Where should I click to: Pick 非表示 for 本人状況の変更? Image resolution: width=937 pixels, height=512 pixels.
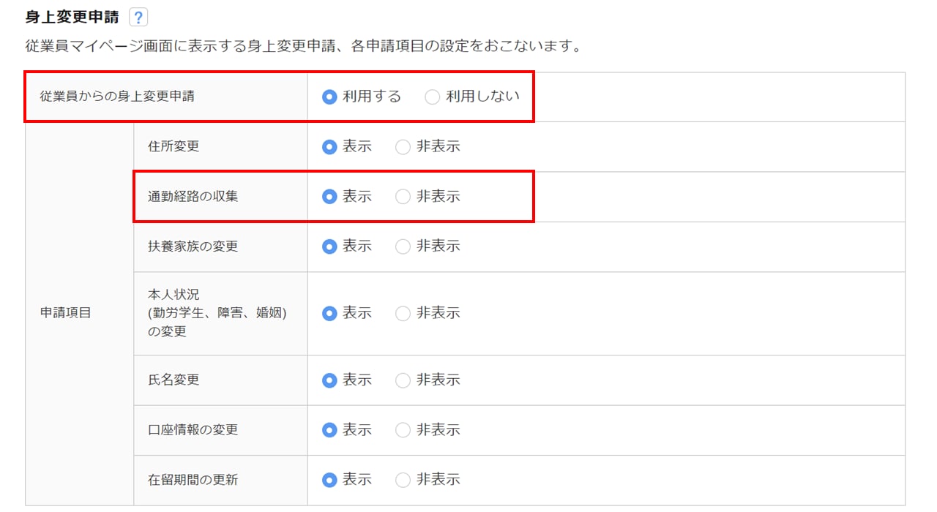[x=403, y=313]
